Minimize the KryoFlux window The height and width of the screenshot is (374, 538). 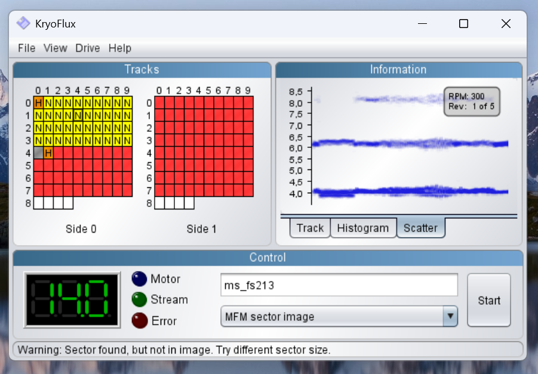(x=422, y=24)
